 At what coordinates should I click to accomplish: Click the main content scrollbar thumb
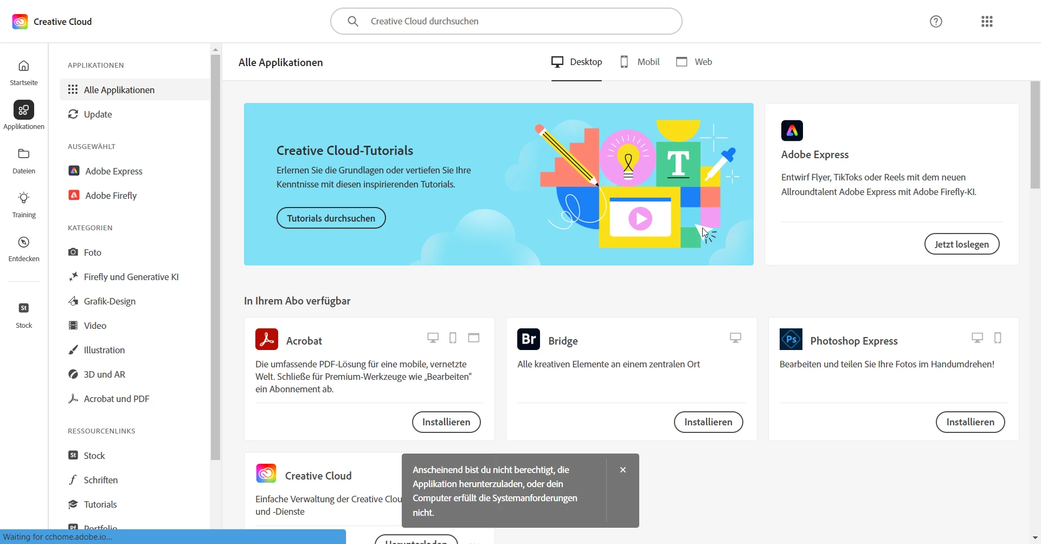point(1036,135)
